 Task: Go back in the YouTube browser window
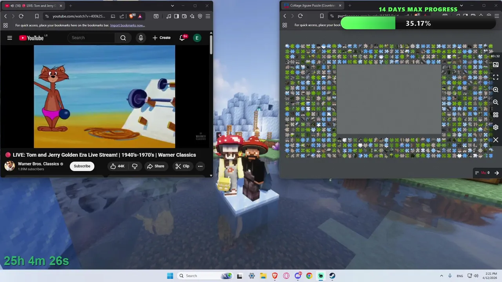(x=5, y=16)
